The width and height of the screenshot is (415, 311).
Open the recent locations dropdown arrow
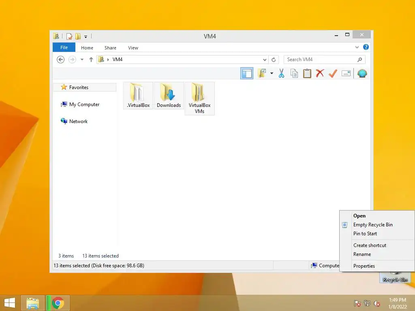coord(82,60)
